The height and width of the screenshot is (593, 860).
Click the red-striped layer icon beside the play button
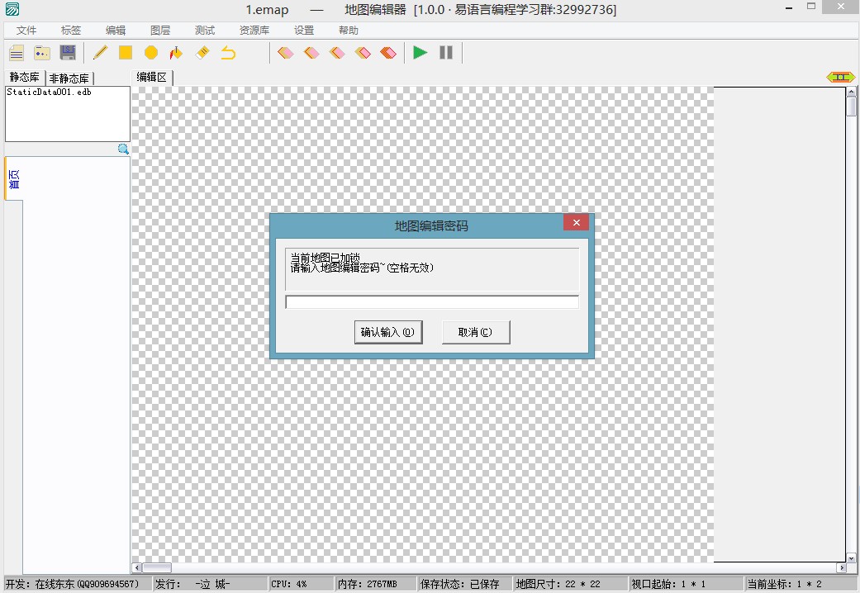point(388,53)
